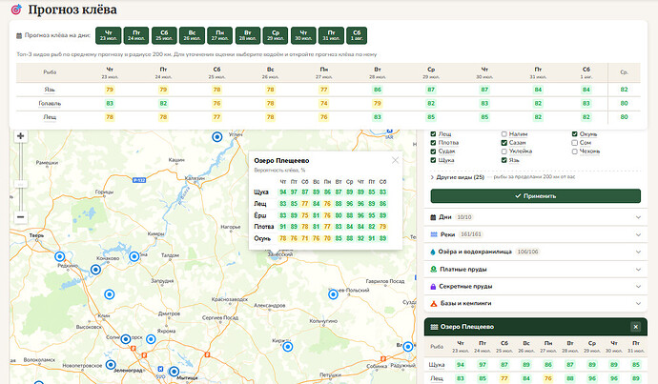Click the Применить button
This screenshot has height=384, width=658.
tap(536, 195)
